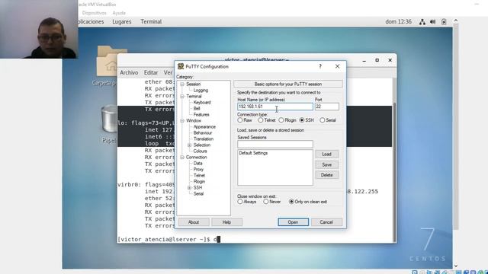488x274 pixels.
Task: Select the Rlogin connection type
Action: coord(281,120)
